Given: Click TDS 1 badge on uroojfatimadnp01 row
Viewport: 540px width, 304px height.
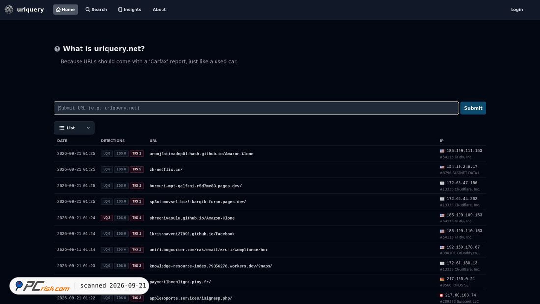Looking at the screenshot, I should coord(137,154).
